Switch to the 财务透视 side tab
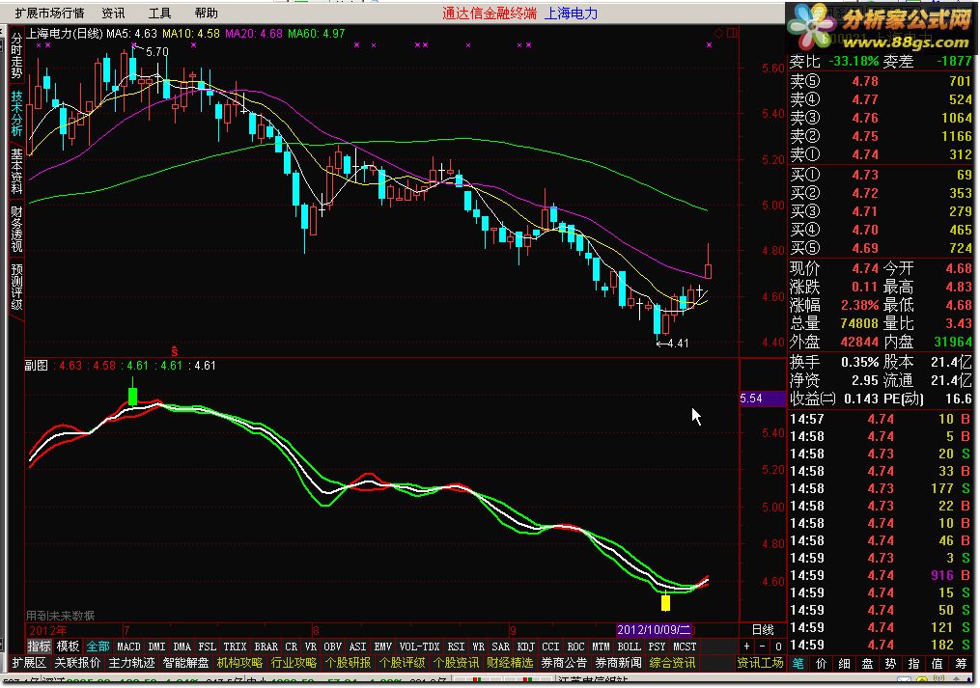 coord(16,229)
